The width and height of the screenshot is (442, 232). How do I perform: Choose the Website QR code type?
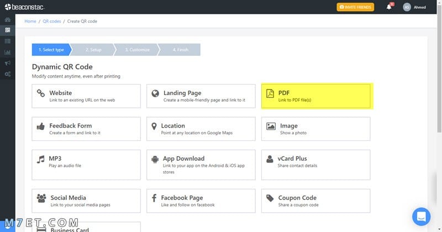point(86,96)
